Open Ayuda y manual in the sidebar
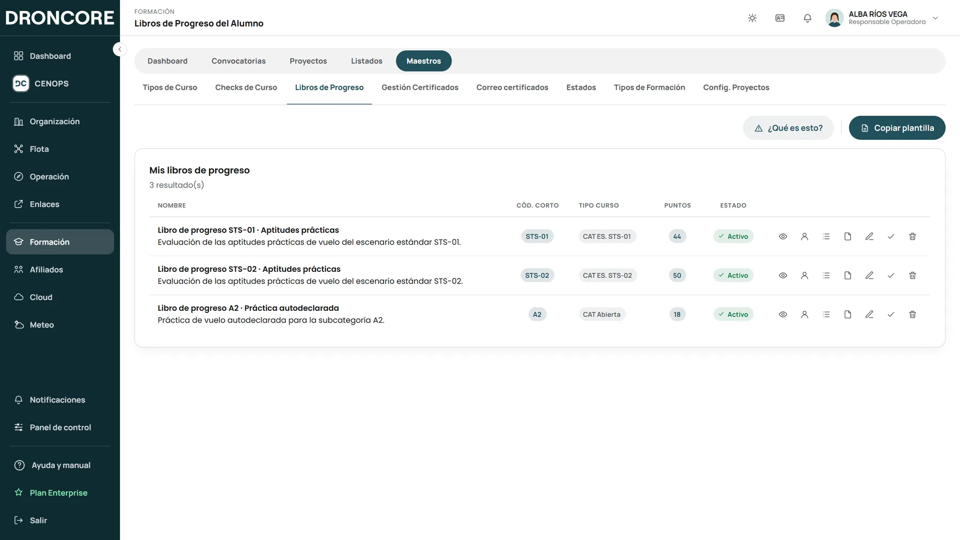Image resolution: width=960 pixels, height=540 pixels. [60, 465]
